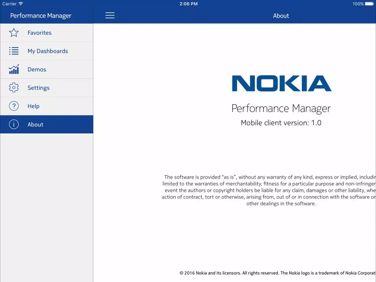376x282 pixels.
Task: Open the Favorites menu item
Action: (x=39, y=33)
